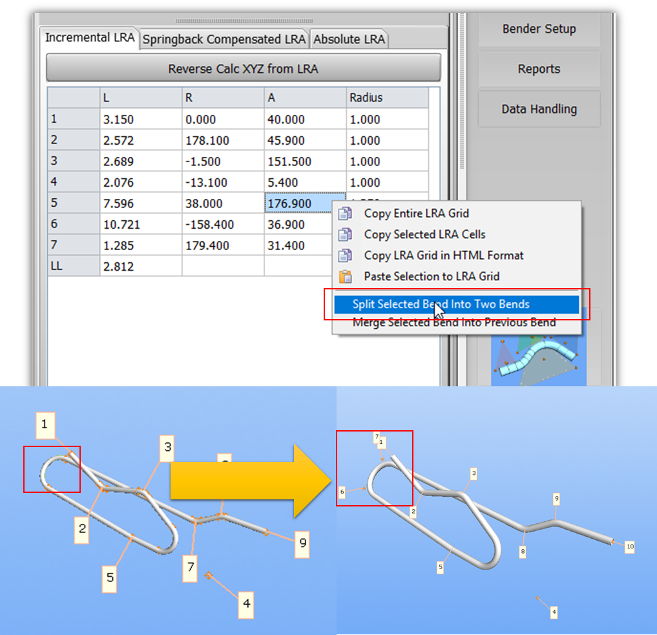Choose Split Selected Bend Into Two Bends
Image resolution: width=657 pixels, height=635 pixels.
pyautogui.click(x=441, y=304)
